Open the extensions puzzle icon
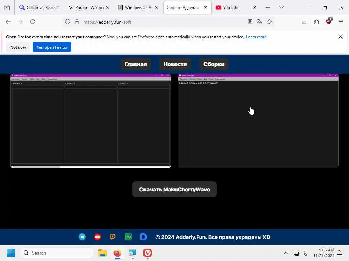349x261 pixels. tap(316, 22)
